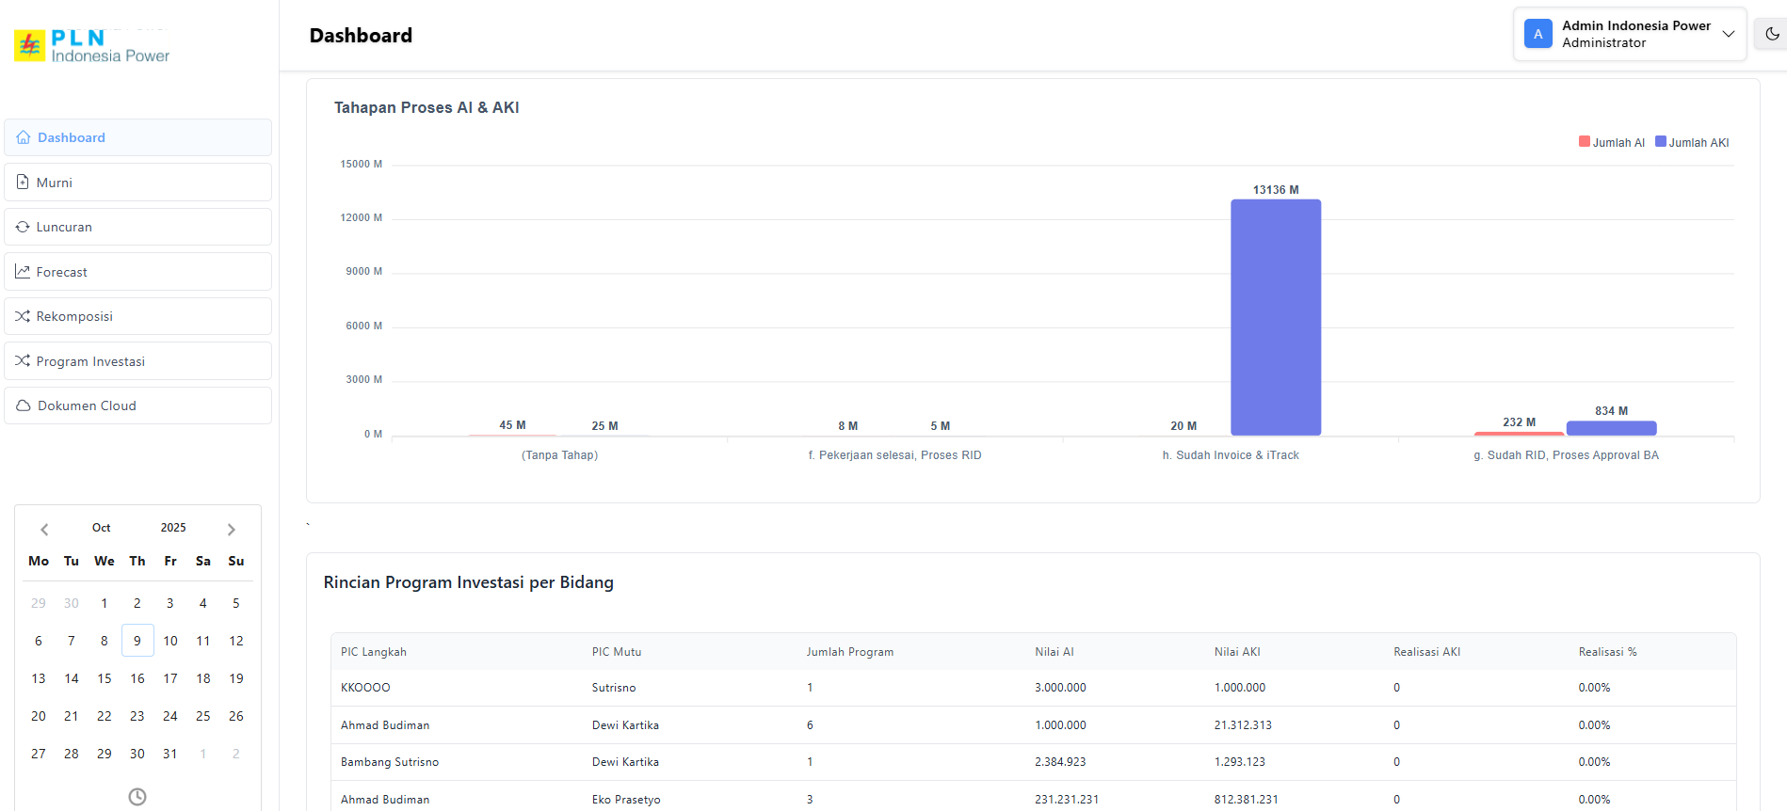Click the Rekomposisi shuffle icon
Image resolution: width=1787 pixels, height=811 pixels.
click(23, 316)
